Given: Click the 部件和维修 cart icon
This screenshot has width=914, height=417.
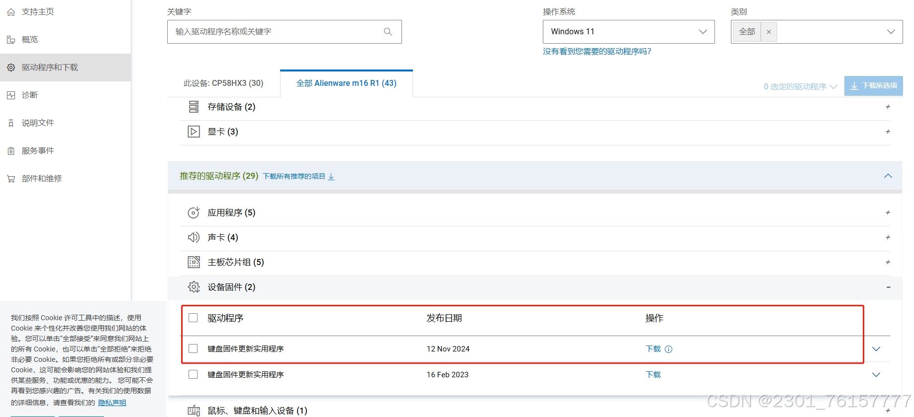Looking at the screenshot, I should 11,179.
